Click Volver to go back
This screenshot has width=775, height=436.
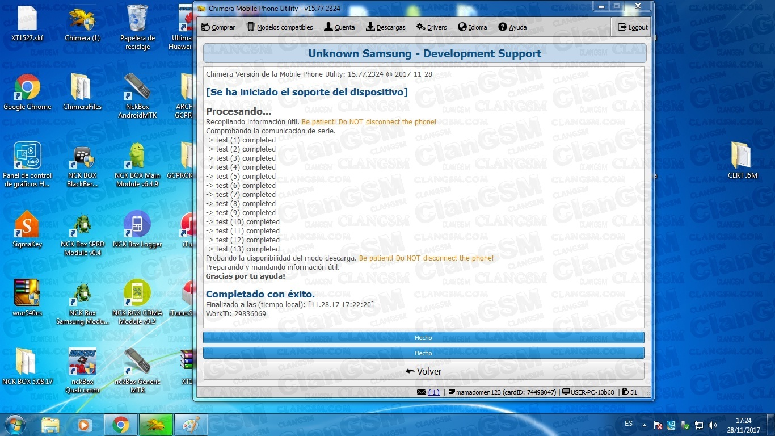tap(424, 371)
